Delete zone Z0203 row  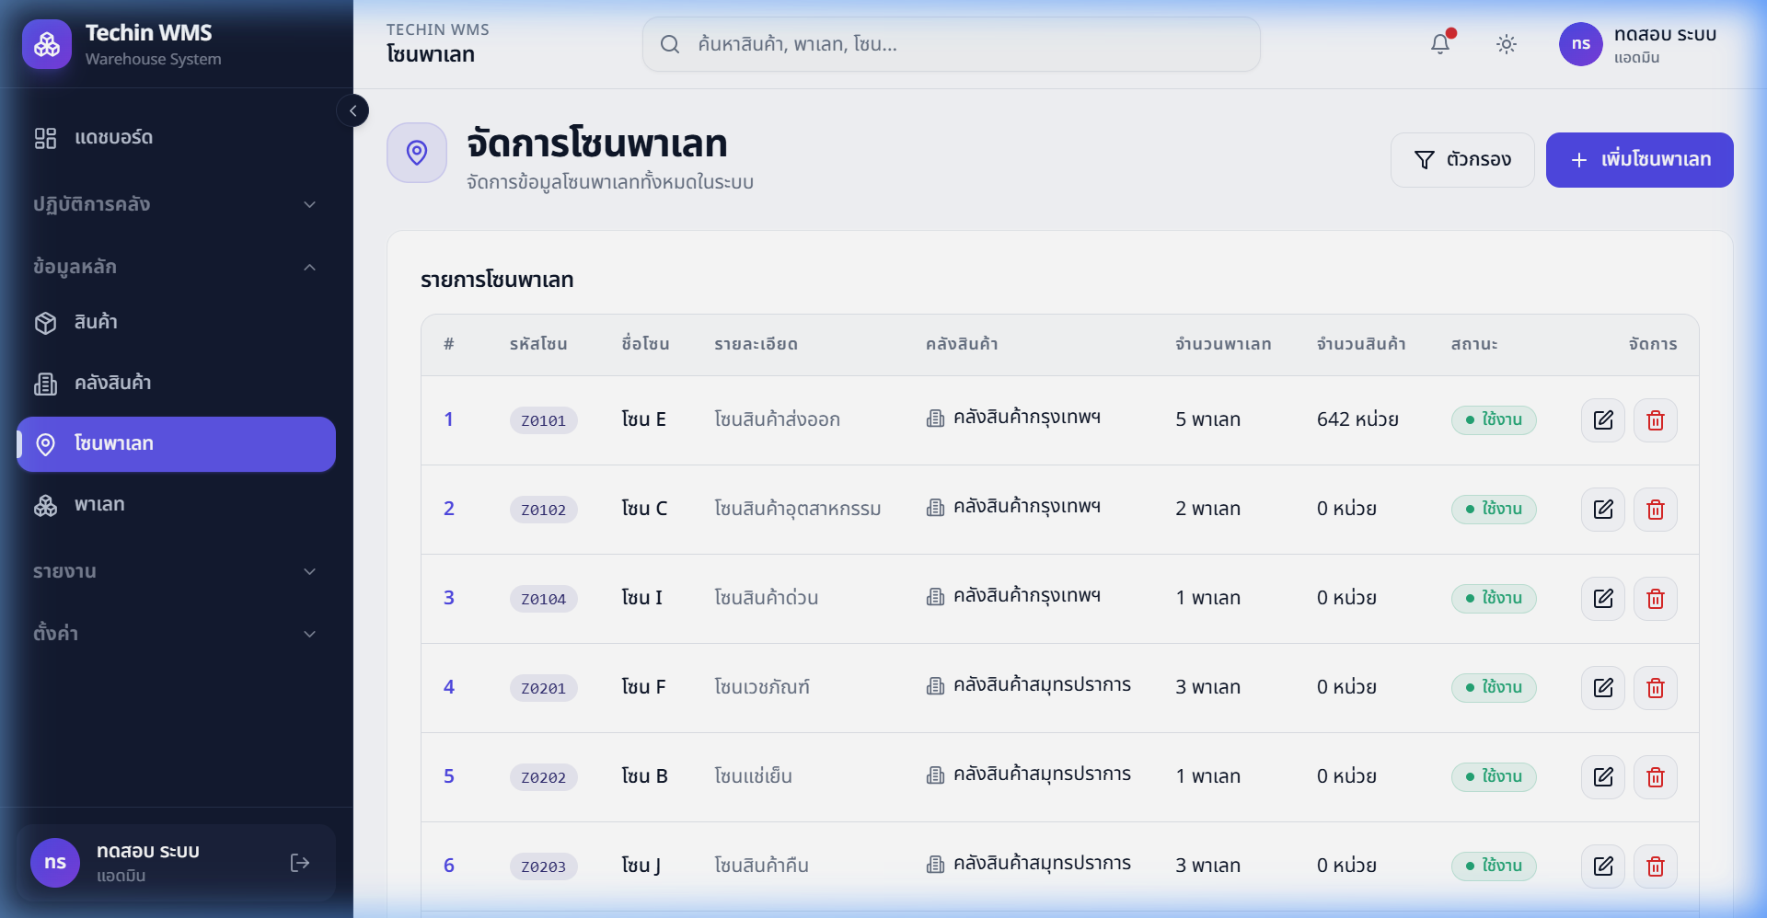(1656, 866)
